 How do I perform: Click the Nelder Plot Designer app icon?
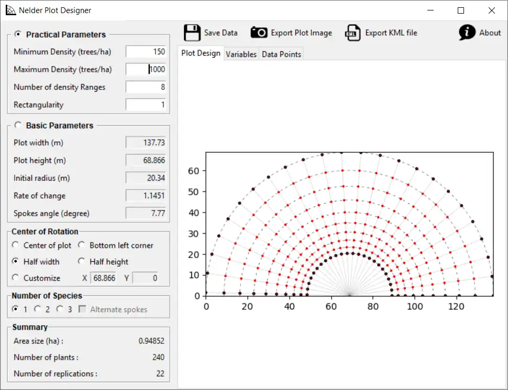(x=10, y=10)
